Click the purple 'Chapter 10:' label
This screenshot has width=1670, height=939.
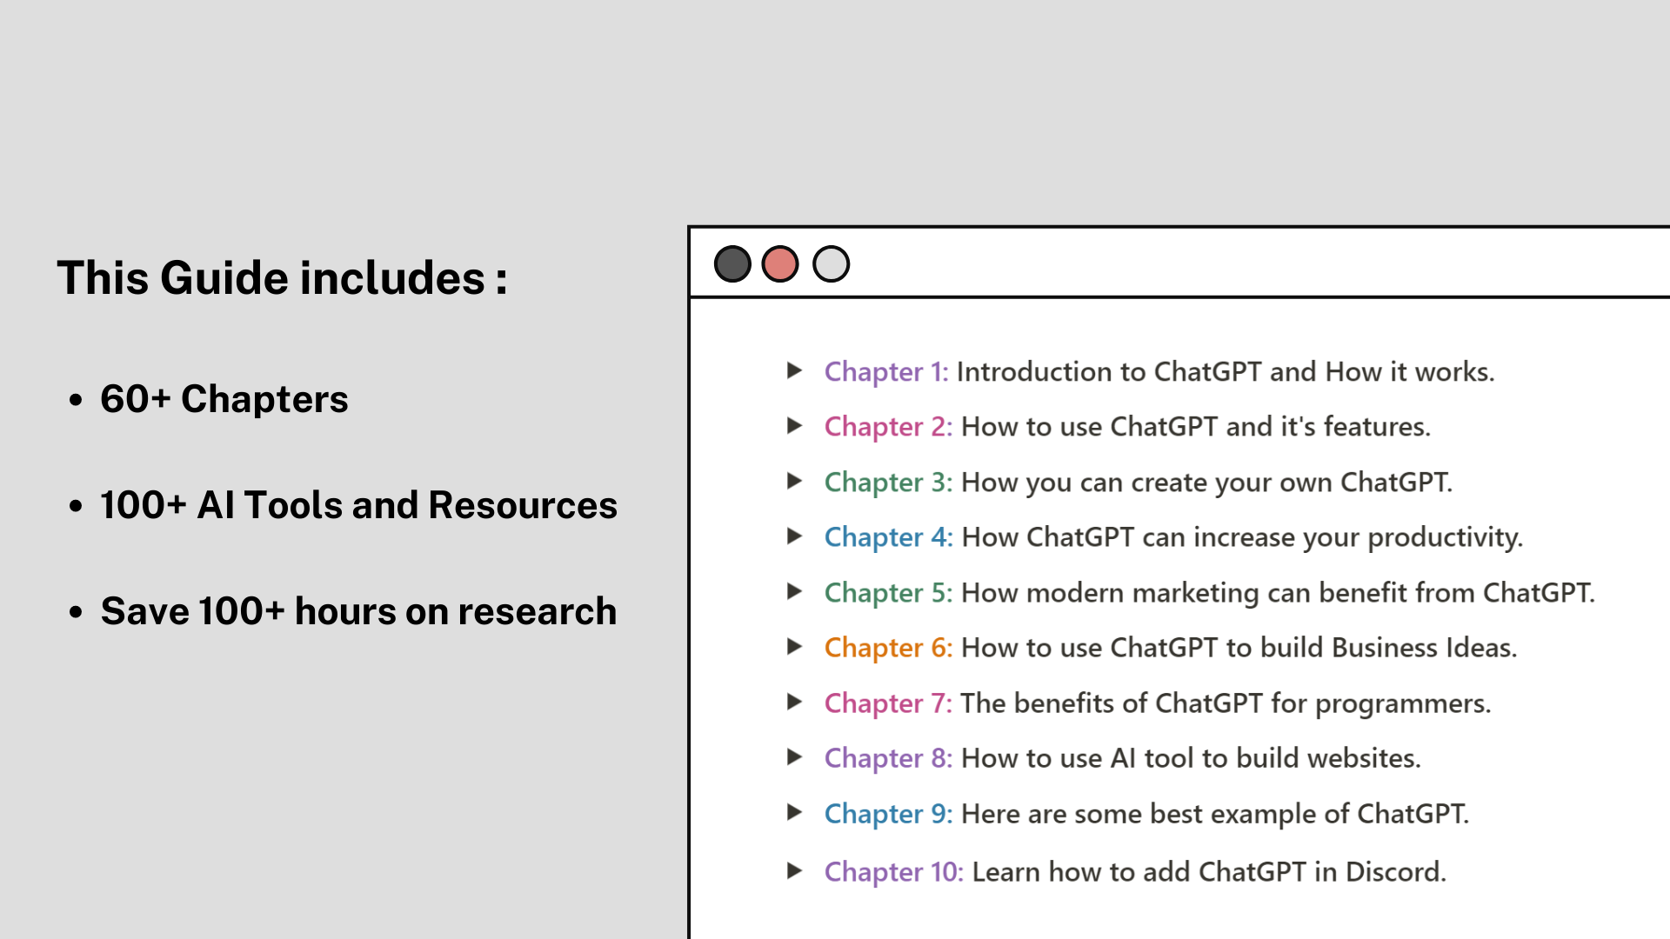click(894, 872)
